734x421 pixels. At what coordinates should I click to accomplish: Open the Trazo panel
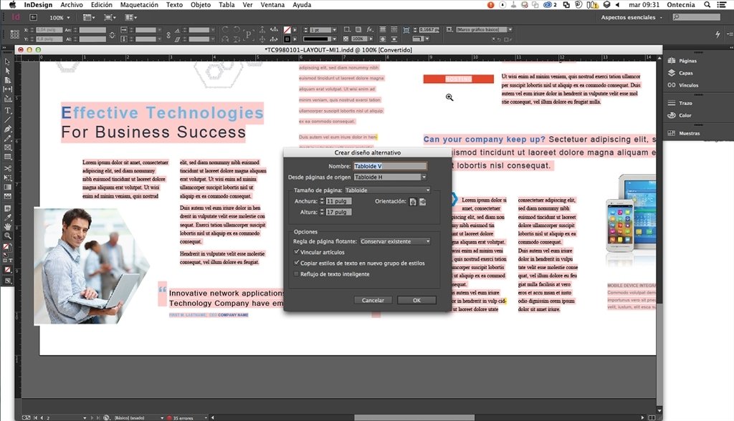pos(680,103)
